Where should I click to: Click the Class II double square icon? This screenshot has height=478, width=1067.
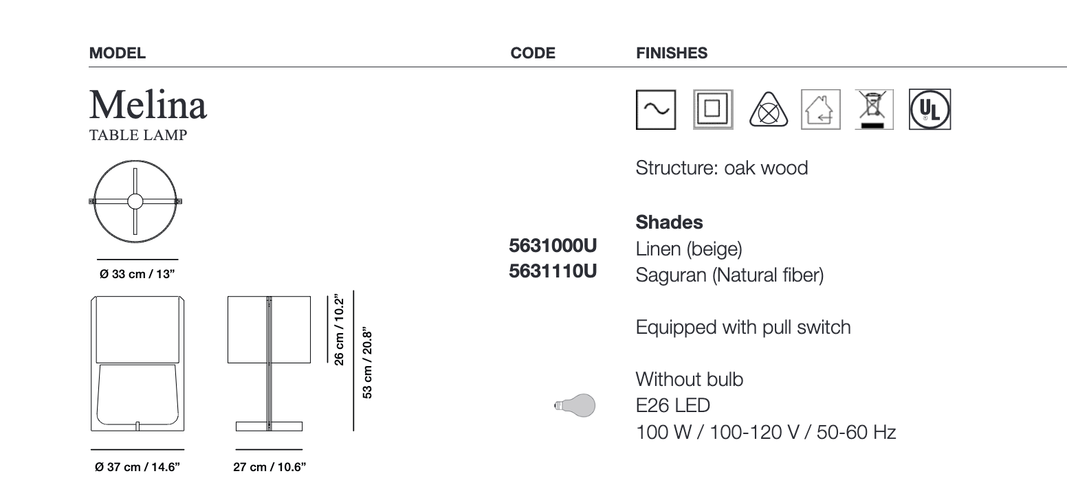click(x=712, y=109)
